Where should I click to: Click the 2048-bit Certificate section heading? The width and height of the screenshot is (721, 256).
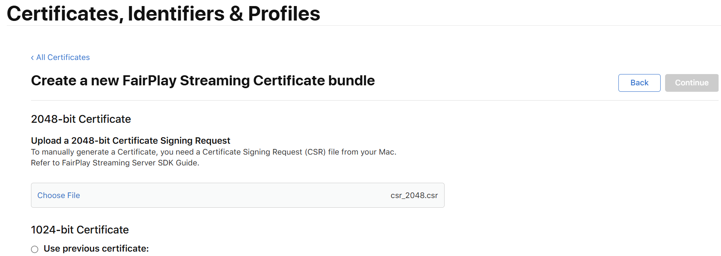81,119
